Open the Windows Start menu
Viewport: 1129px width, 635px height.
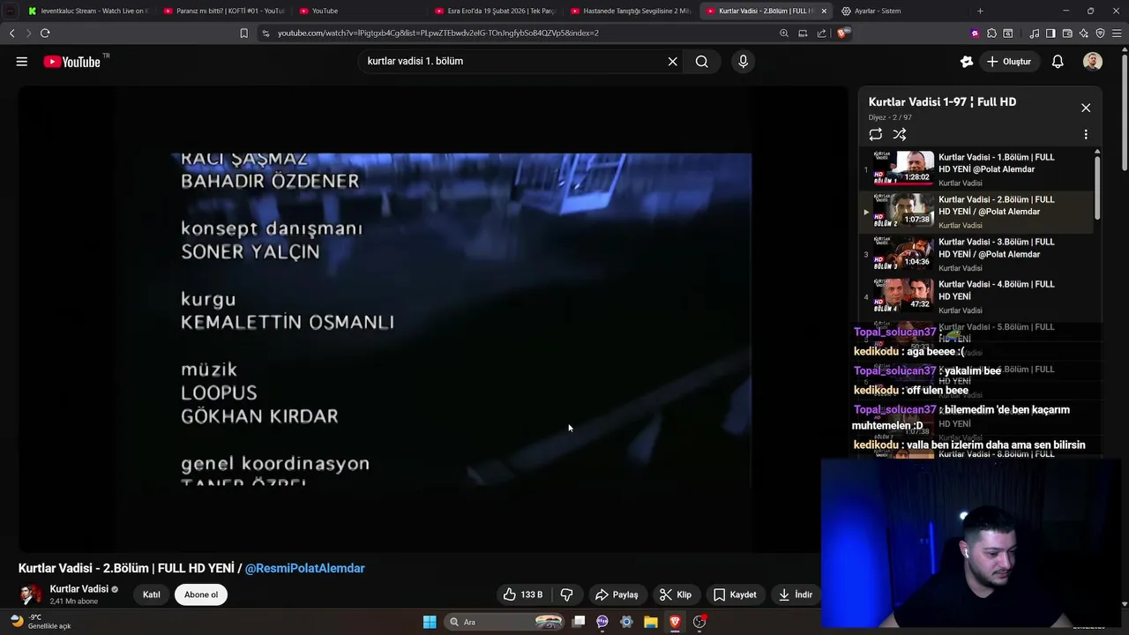click(x=430, y=622)
